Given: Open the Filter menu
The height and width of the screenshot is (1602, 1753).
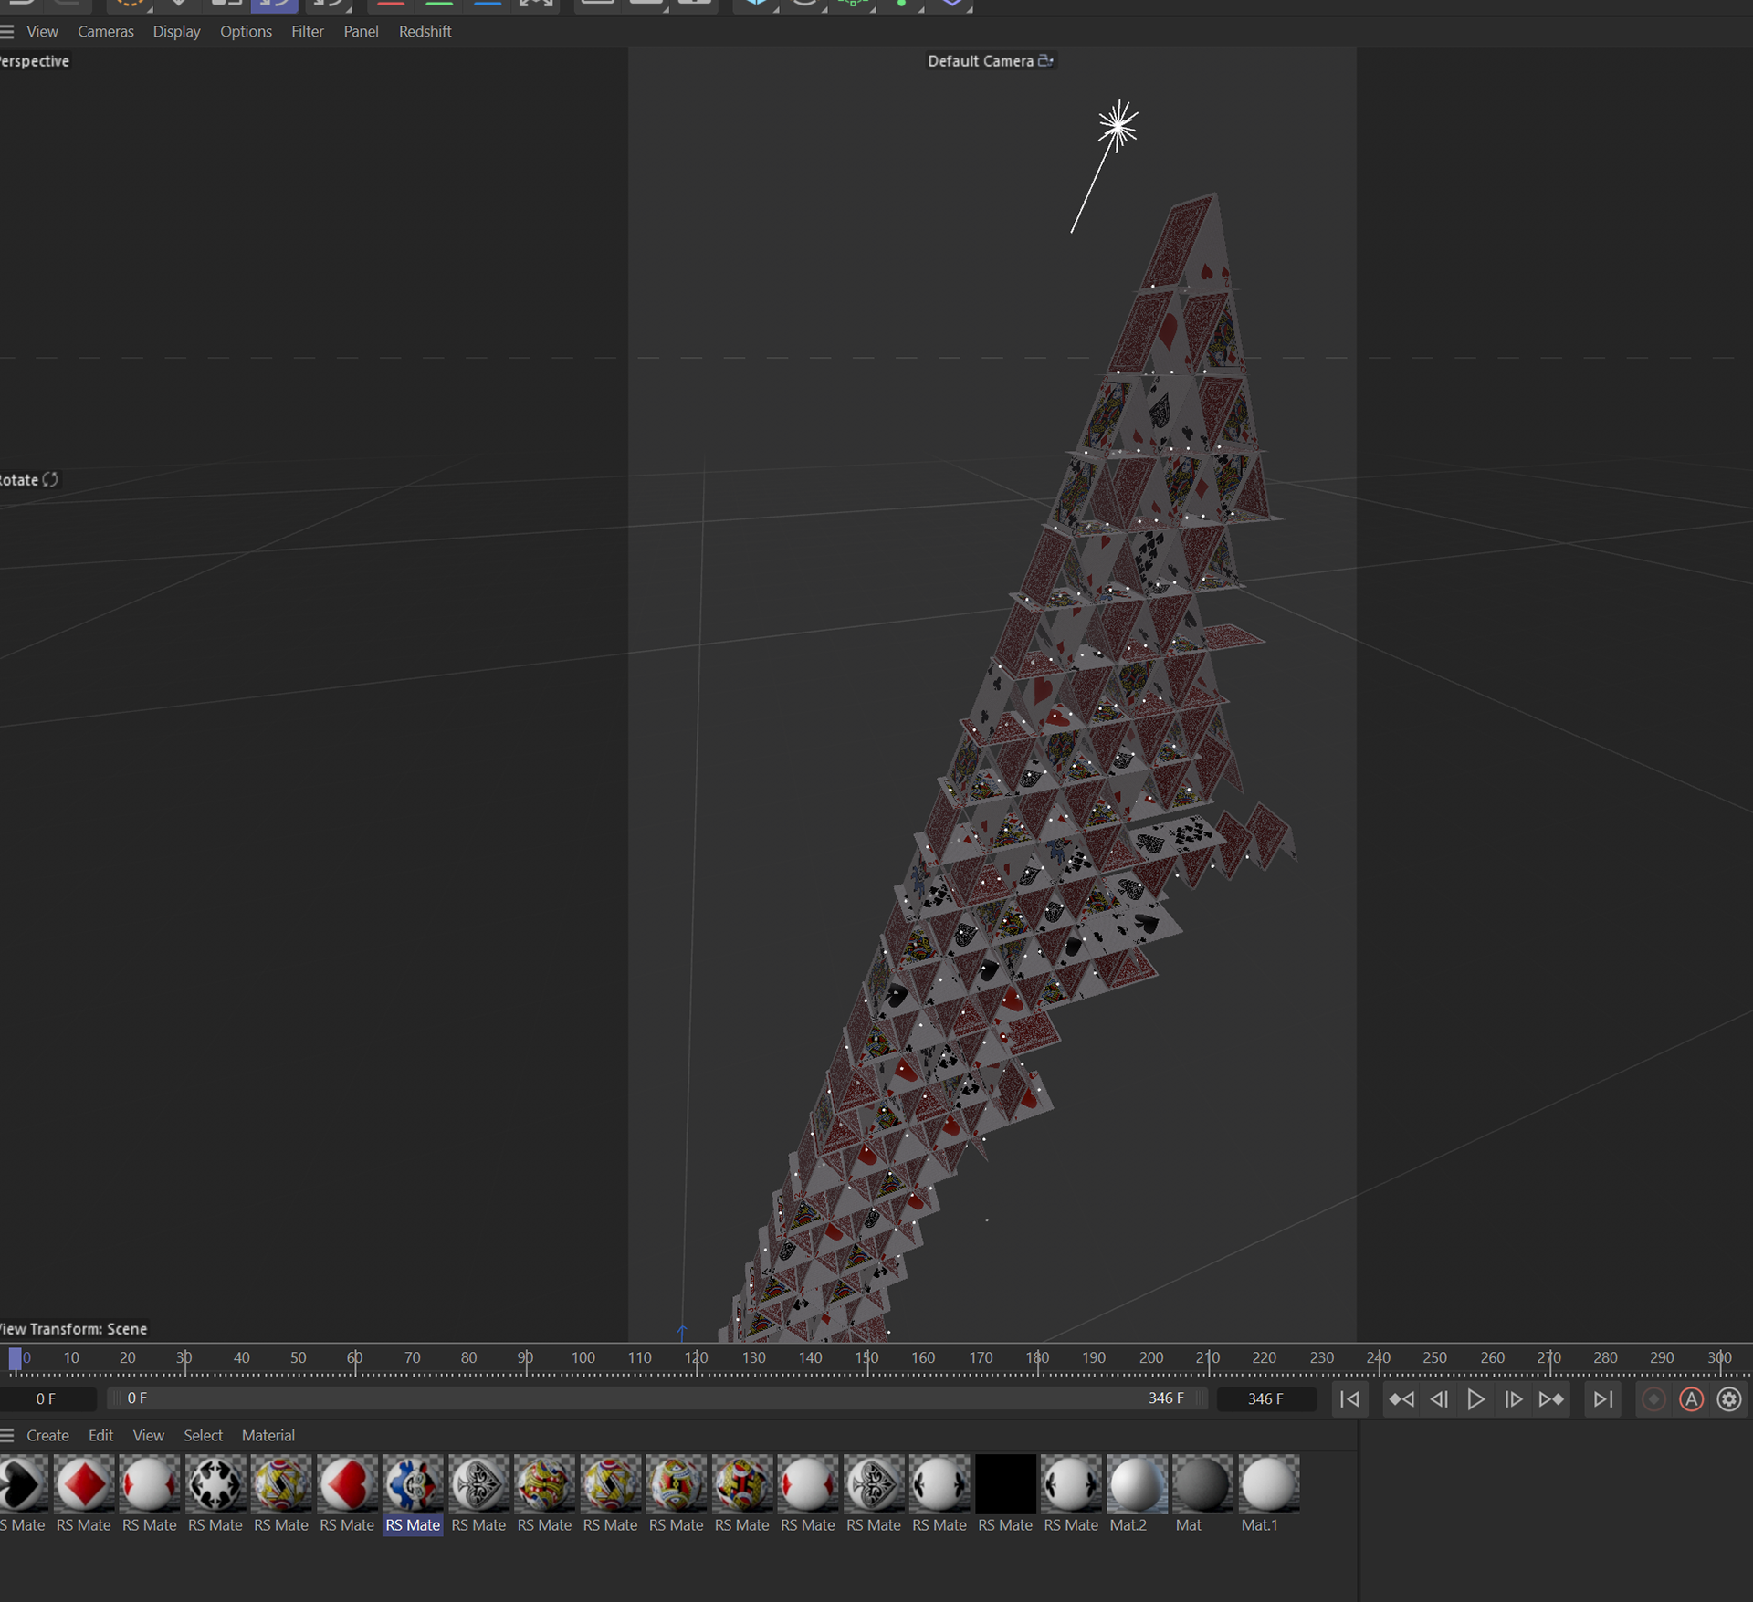Looking at the screenshot, I should pyautogui.click(x=308, y=32).
